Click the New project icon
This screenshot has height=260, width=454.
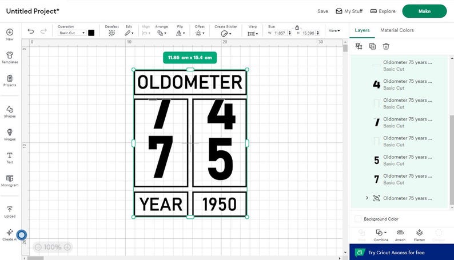[x=10, y=34]
